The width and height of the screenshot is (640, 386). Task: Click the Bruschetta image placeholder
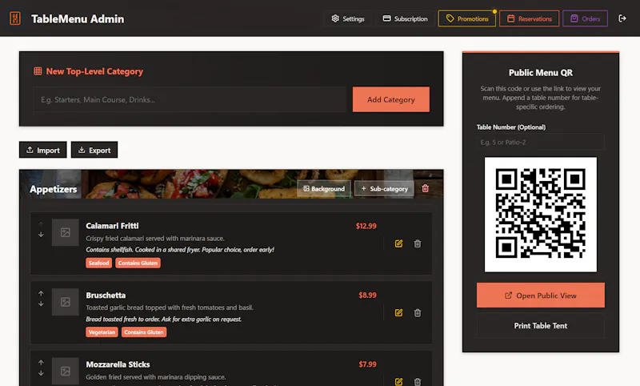[66, 302]
